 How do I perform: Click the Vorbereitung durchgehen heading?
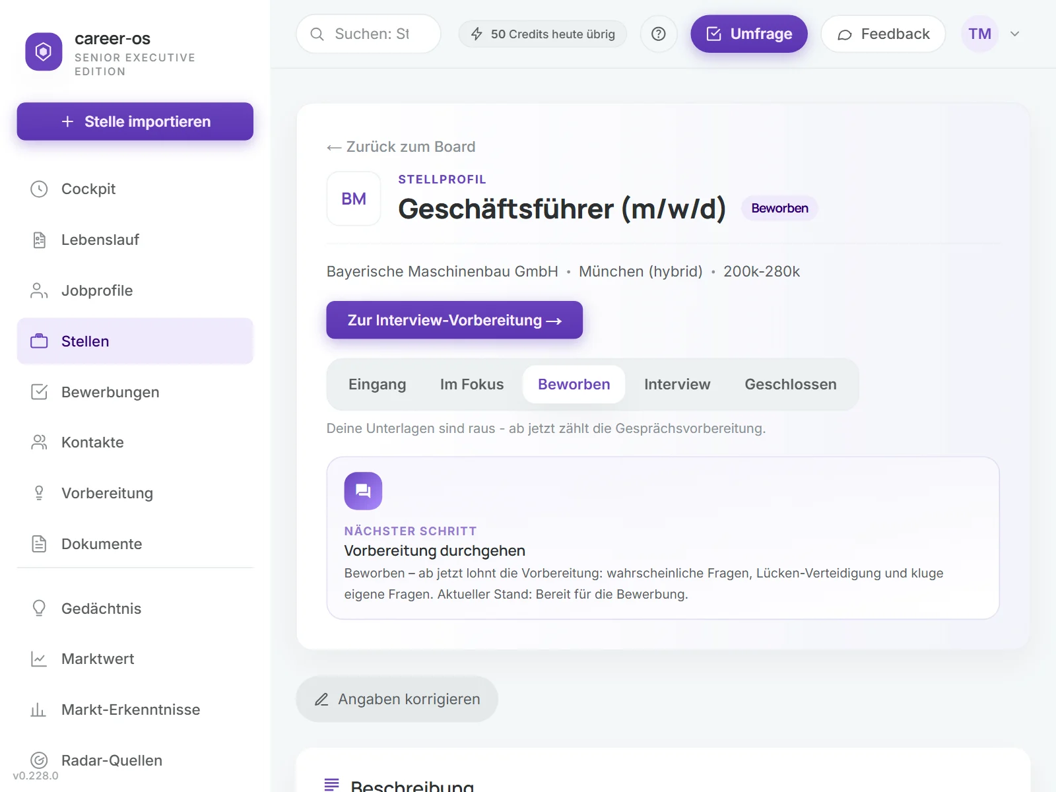coord(435,550)
